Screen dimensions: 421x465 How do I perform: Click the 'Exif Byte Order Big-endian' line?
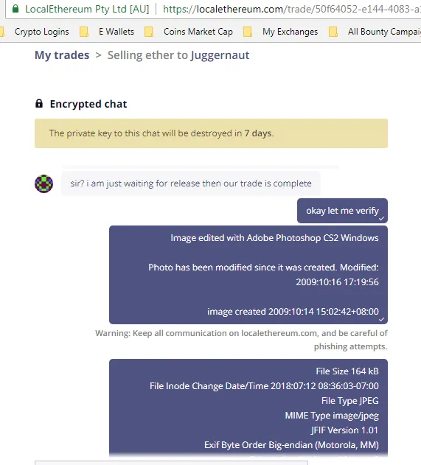coord(291,445)
